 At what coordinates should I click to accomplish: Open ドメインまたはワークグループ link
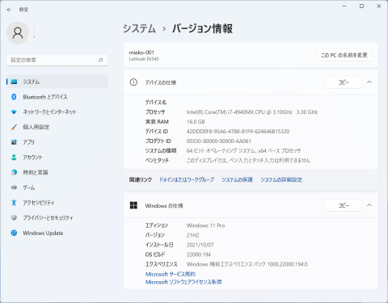click(187, 179)
